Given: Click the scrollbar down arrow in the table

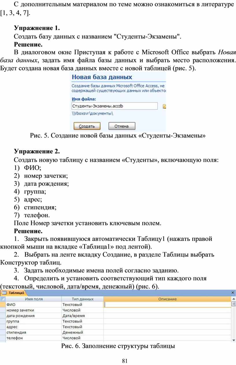Looking at the screenshot, I should coord(233,340).
